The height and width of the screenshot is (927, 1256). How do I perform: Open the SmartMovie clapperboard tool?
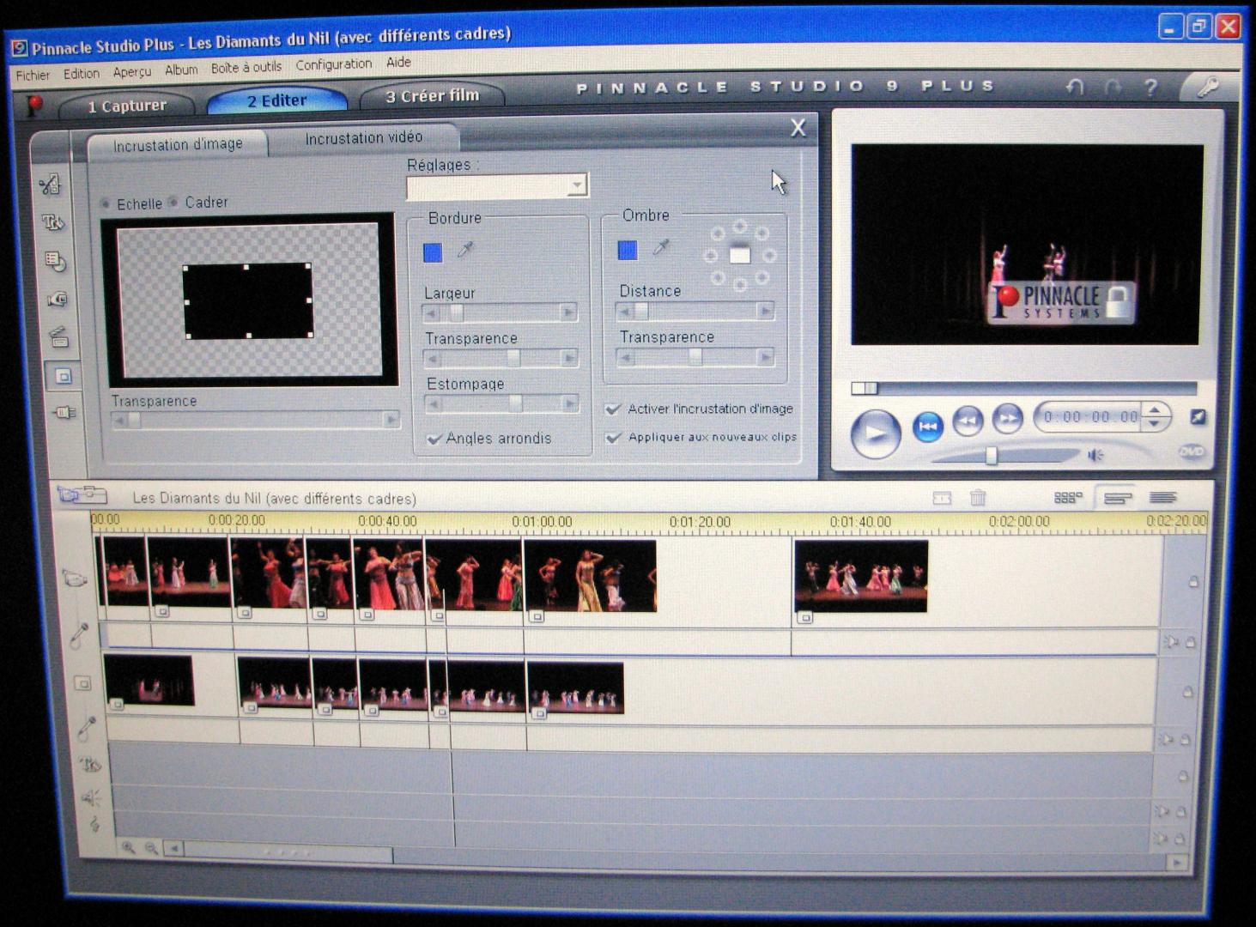coord(59,336)
